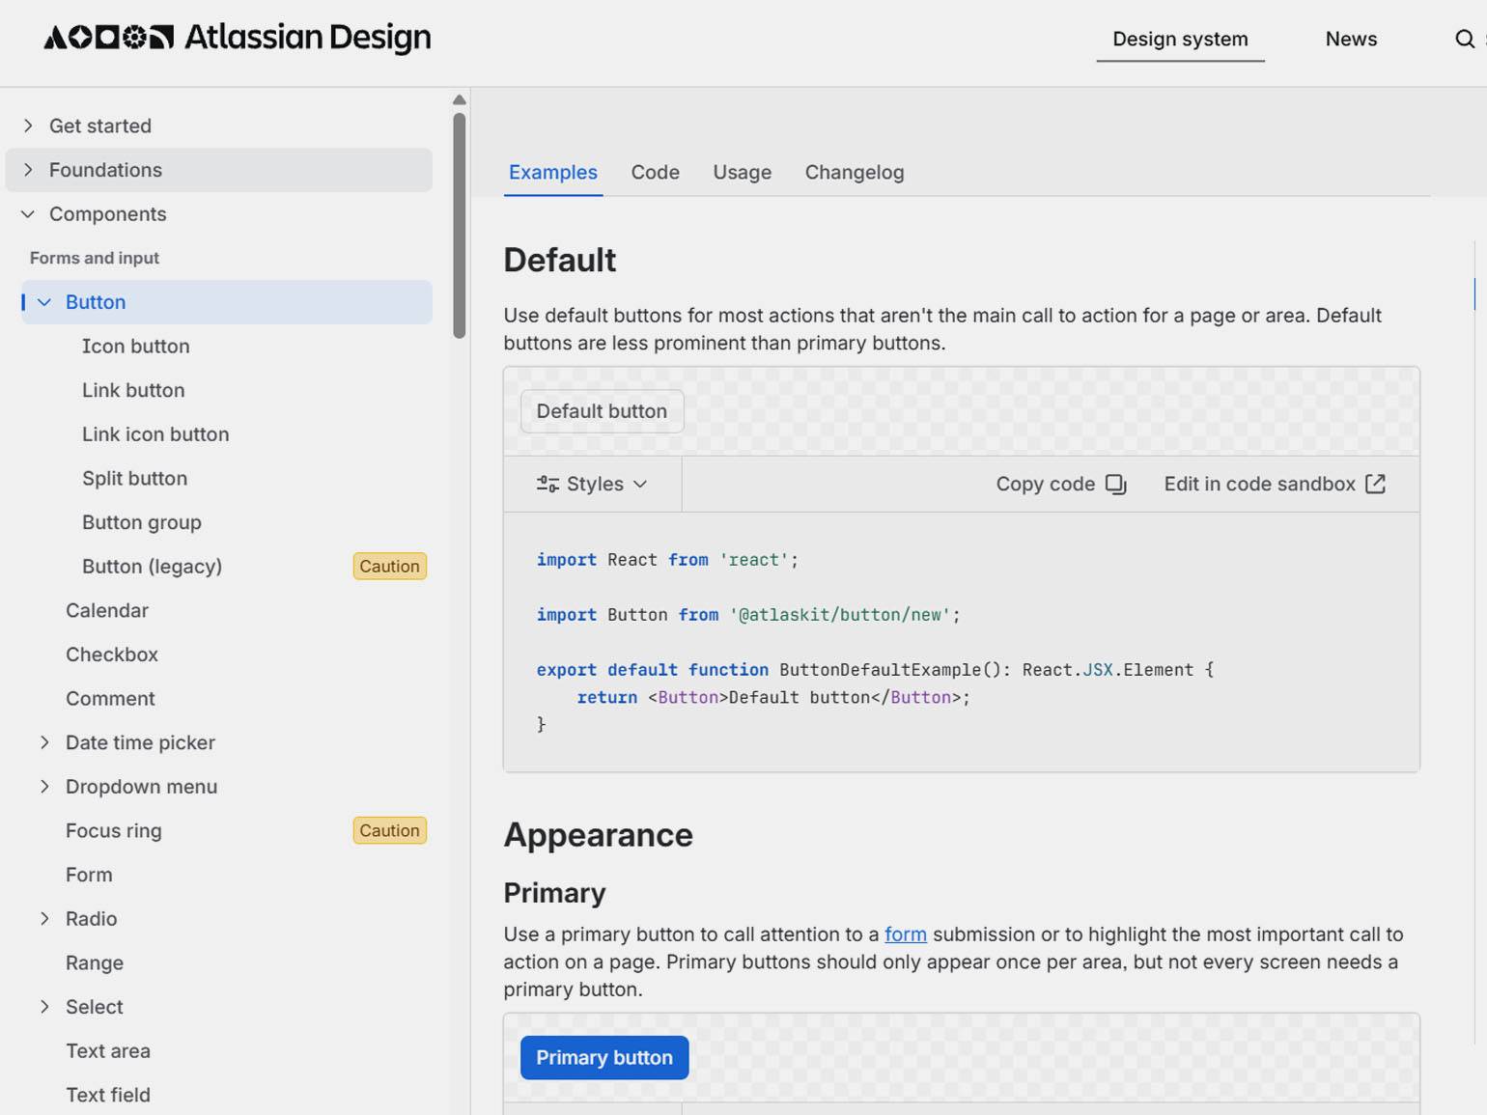Follow the form hyperlink

point(906,934)
